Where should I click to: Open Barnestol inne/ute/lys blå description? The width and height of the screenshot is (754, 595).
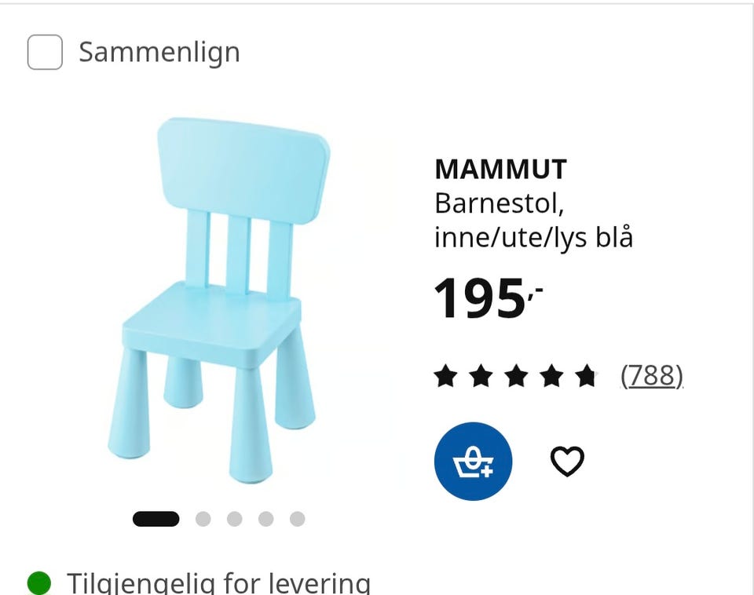(x=533, y=221)
